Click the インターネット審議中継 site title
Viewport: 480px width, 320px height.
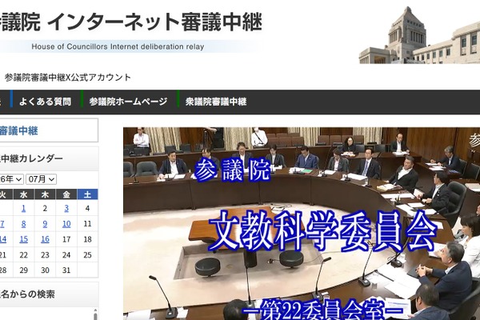[154, 22]
